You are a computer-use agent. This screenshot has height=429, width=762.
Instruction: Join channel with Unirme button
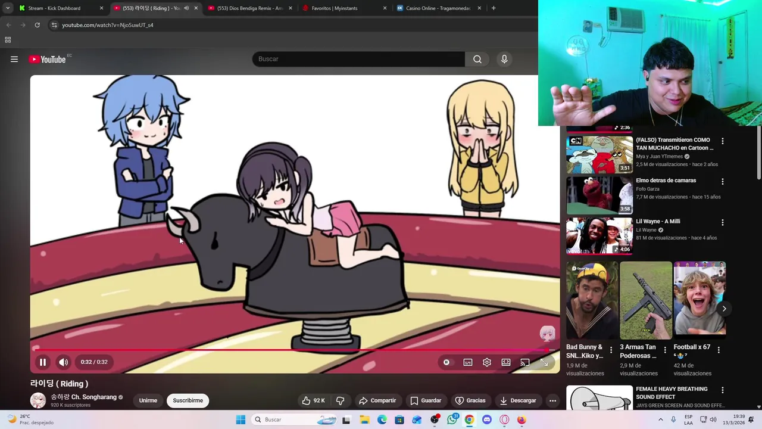coord(148,400)
